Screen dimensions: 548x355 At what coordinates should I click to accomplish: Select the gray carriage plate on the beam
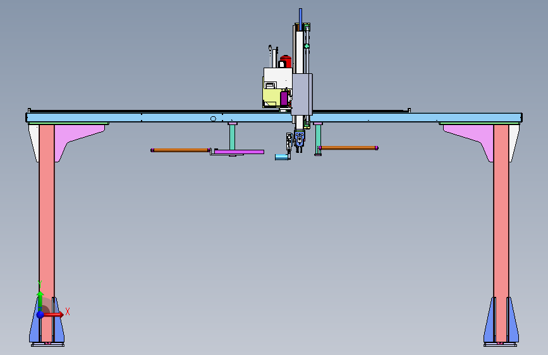301,94
